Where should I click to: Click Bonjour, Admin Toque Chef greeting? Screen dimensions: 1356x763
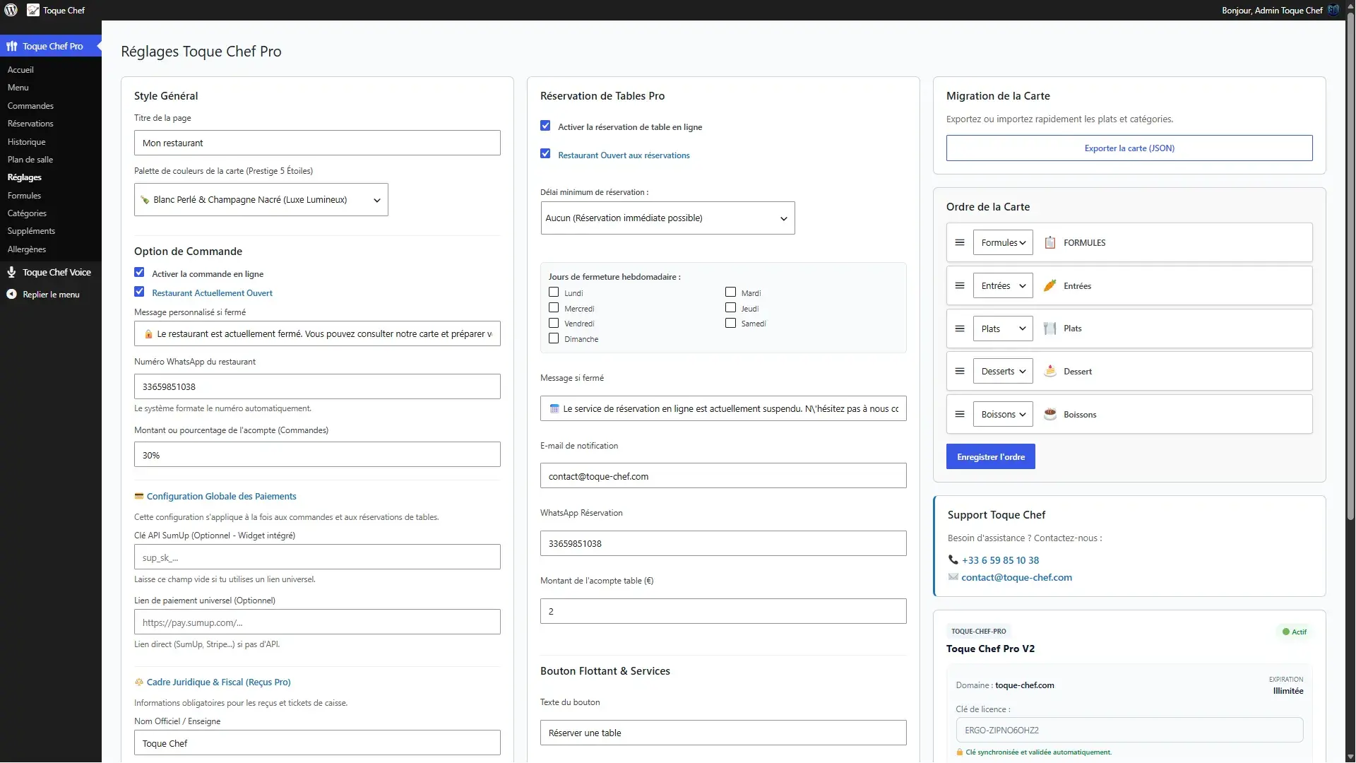tap(1272, 10)
